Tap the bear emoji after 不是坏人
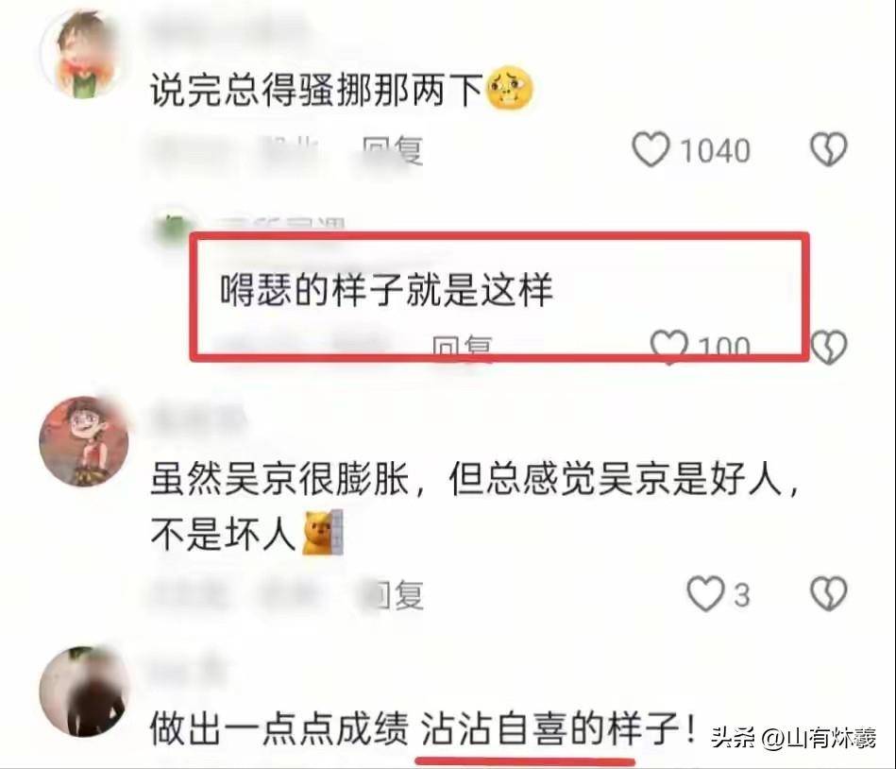The height and width of the screenshot is (769, 896). (x=322, y=533)
